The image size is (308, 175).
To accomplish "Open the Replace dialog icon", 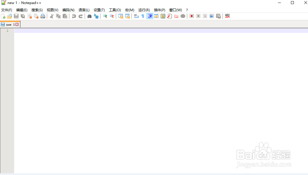I will [96, 16].
